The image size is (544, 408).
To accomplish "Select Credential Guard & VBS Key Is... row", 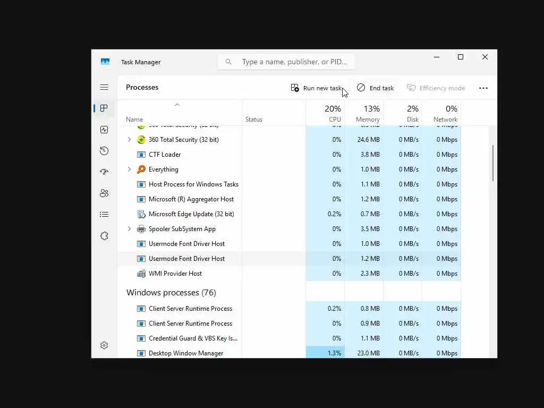I will (290, 338).
